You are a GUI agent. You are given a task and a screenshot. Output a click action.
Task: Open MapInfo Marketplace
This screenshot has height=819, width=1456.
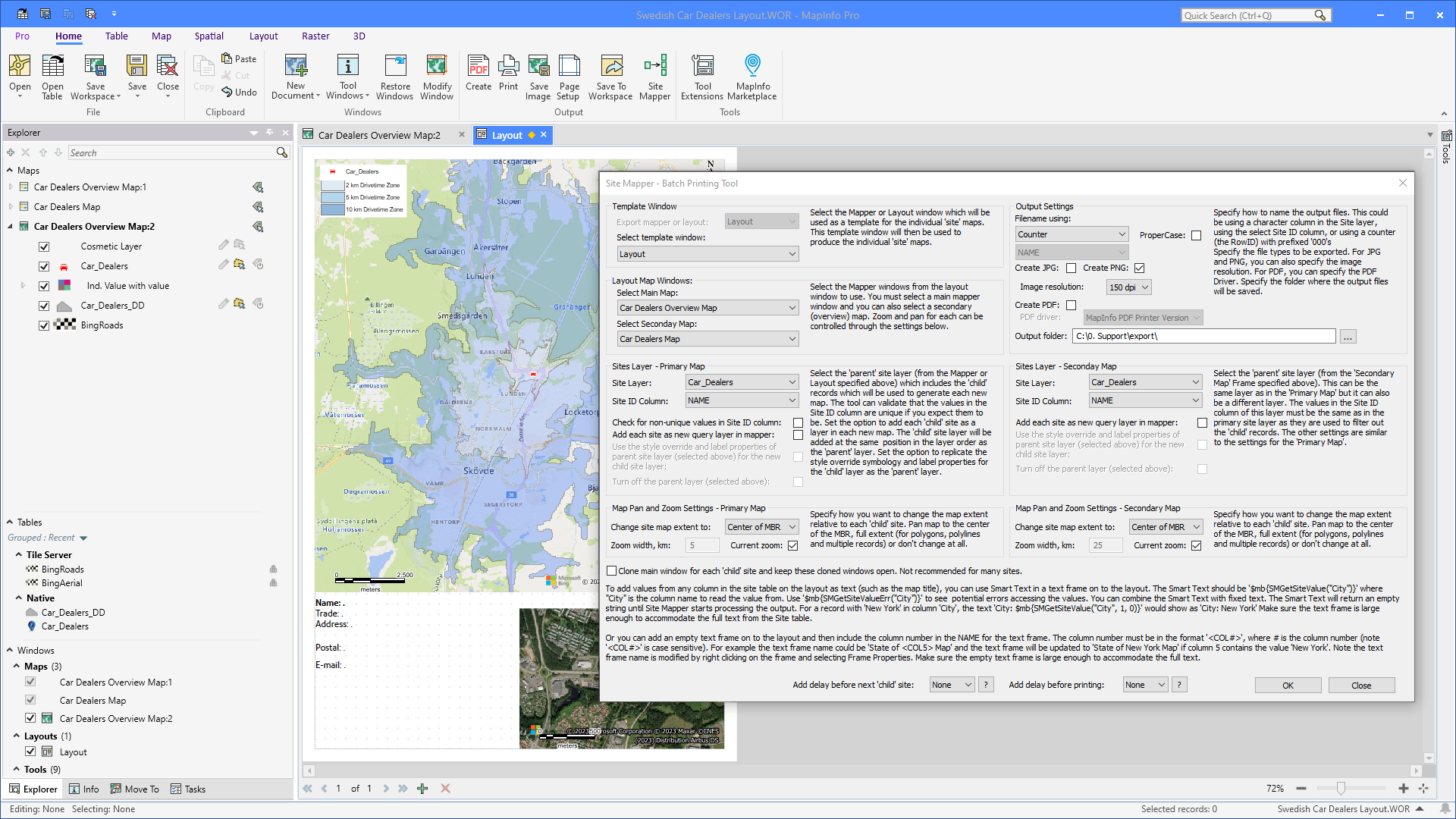[752, 76]
